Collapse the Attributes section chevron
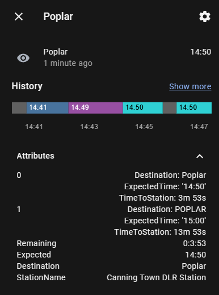The height and width of the screenshot is (295, 219). click(200, 156)
